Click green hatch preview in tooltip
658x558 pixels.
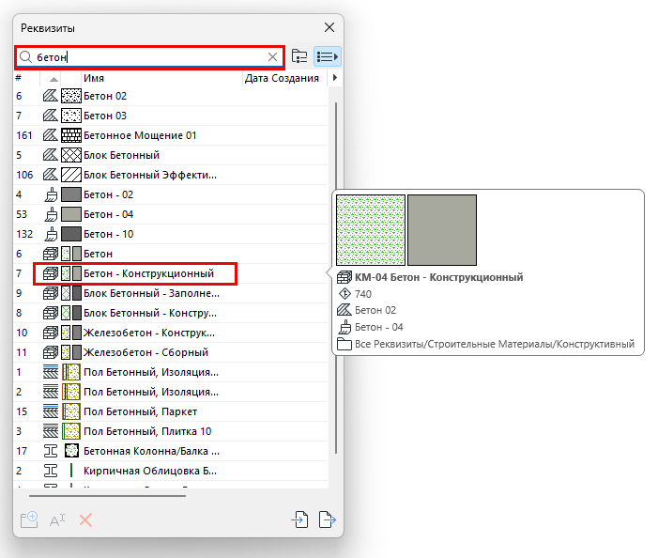pos(371,229)
